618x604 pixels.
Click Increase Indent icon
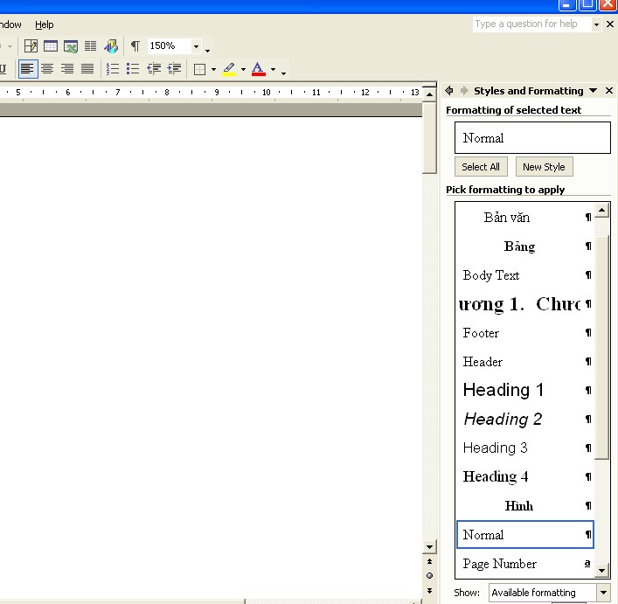pyautogui.click(x=174, y=69)
